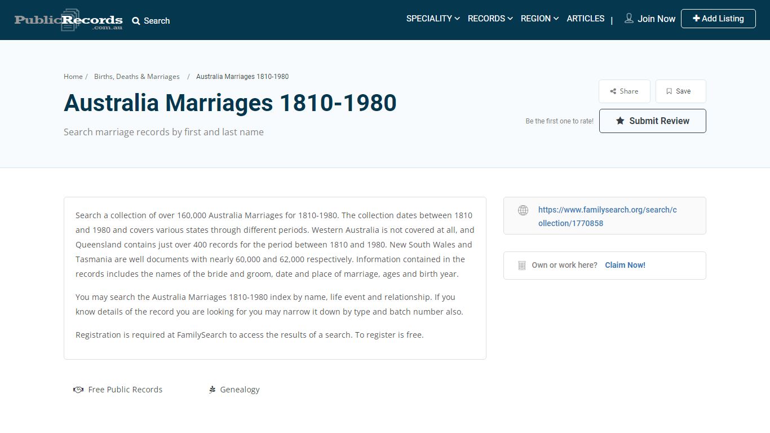Expand the SPECIALITY dropdown menu

[433, 19]
